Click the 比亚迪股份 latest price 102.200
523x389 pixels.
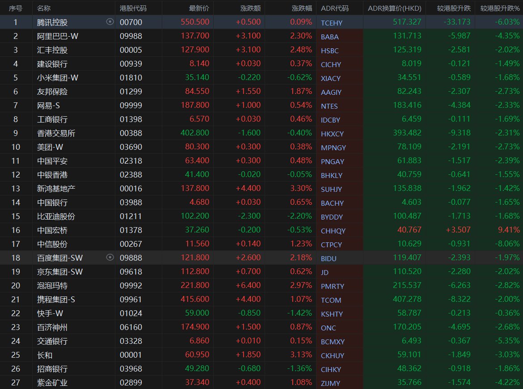coord(196,216)
